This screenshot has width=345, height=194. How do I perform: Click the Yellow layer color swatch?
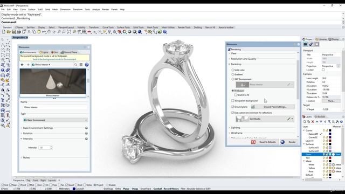[330, 168]
